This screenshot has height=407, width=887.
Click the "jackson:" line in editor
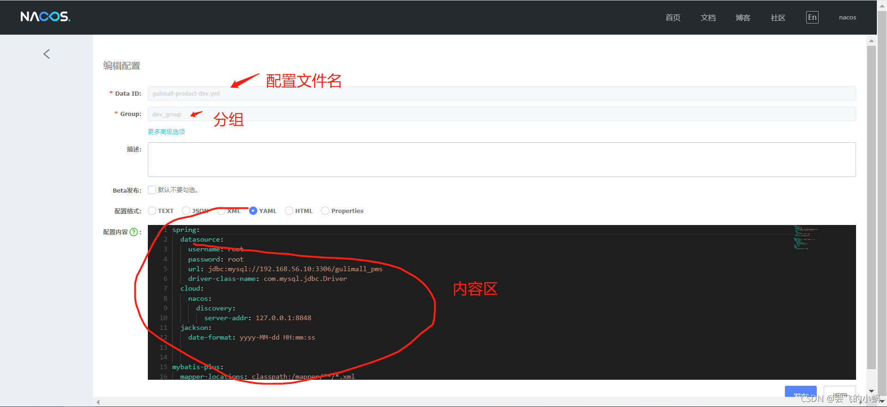(x=195, y=328)
